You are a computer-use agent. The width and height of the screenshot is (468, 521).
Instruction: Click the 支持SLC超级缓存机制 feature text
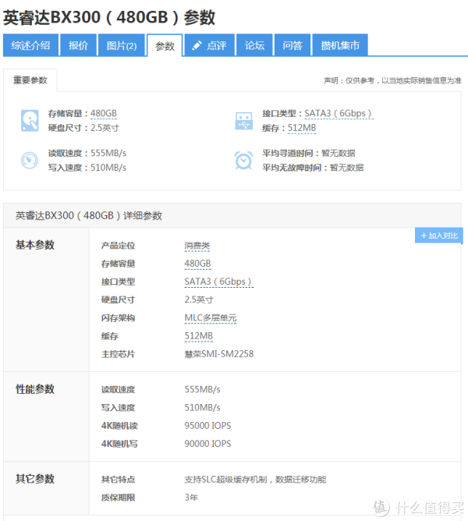pos(225,480)
